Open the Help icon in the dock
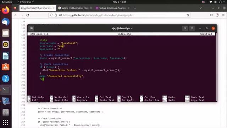The image size is (227, 128). point(6,79)
